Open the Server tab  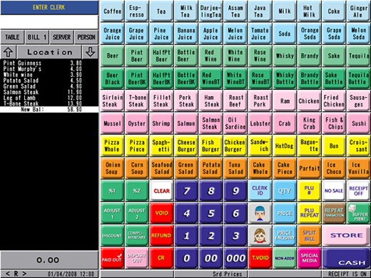point(61,37)
